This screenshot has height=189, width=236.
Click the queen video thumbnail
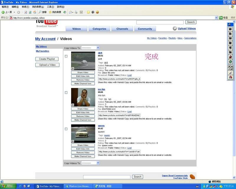83,133
